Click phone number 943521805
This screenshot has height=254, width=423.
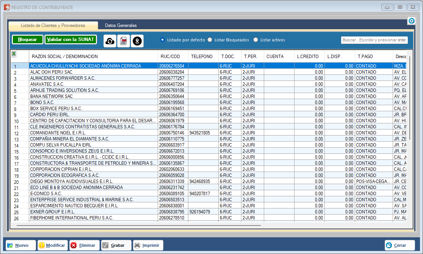point(200,133)
